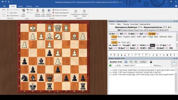Image resolution: width=178 pixels, height=100 pixels.
Task: Insert the ?! dubious move symbol
Action: click(x=139, y=55)
